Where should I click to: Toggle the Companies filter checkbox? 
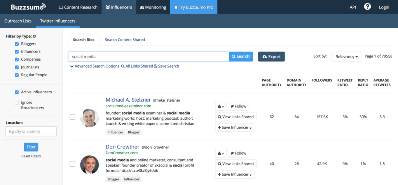(x=17, y=59)
